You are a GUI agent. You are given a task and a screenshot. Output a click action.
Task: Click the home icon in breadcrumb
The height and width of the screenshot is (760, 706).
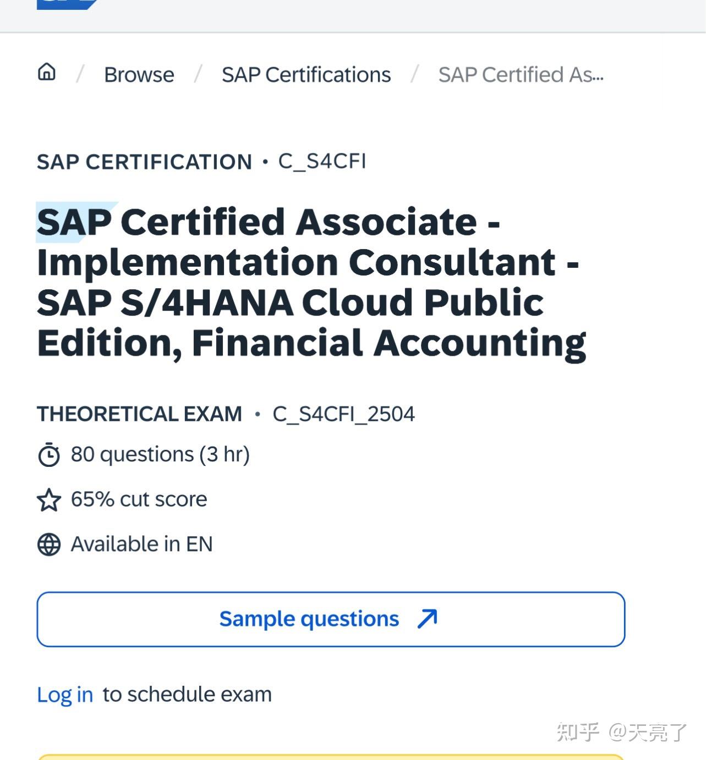[x=47, y=72]
